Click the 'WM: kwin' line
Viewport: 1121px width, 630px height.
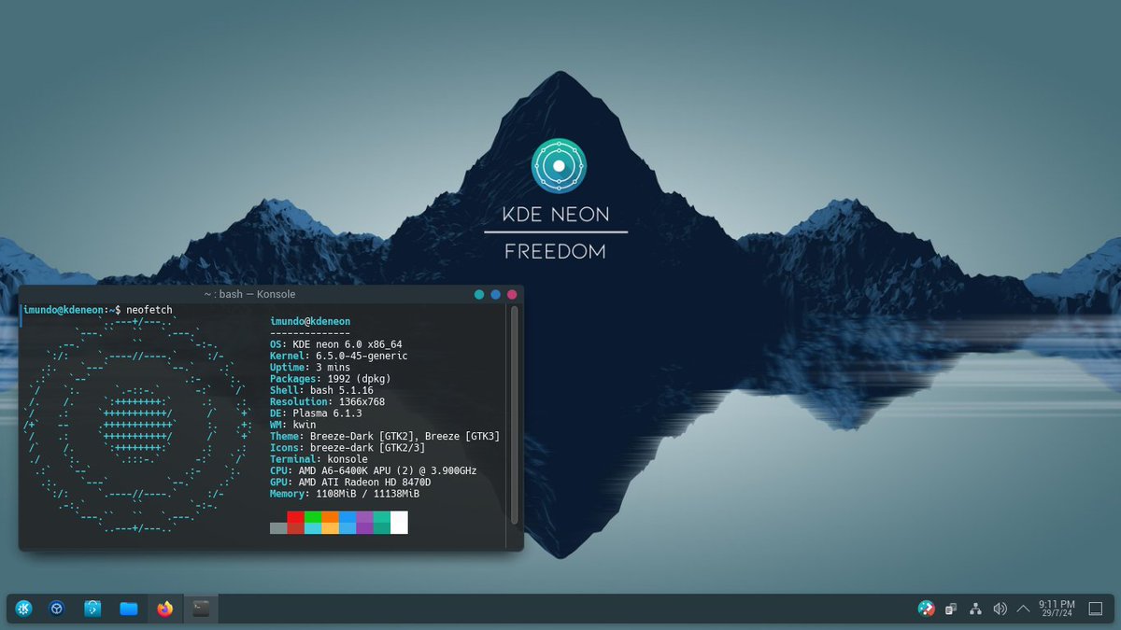pos(293,425)
